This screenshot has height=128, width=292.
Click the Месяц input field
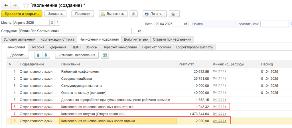tap(31, 23)
